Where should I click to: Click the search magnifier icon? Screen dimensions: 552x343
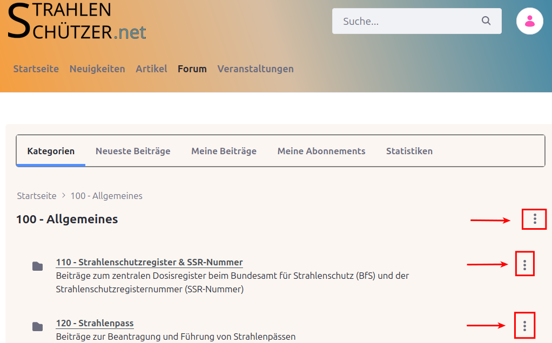click(486, 21)
